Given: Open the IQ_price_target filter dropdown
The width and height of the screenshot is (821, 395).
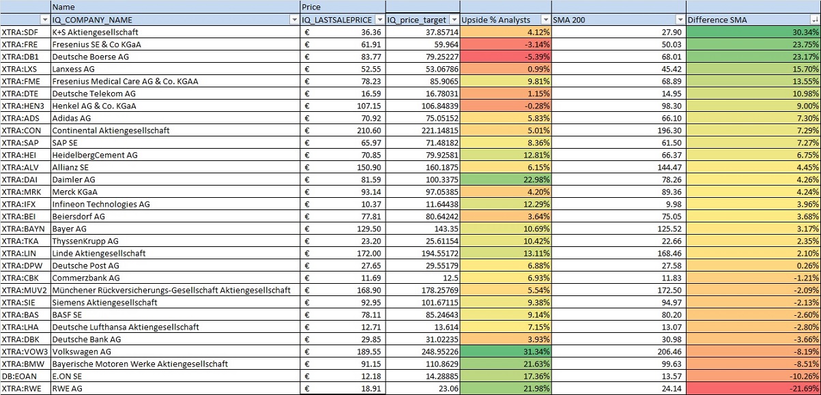Looking at the screenshot, I should (455, 20).
